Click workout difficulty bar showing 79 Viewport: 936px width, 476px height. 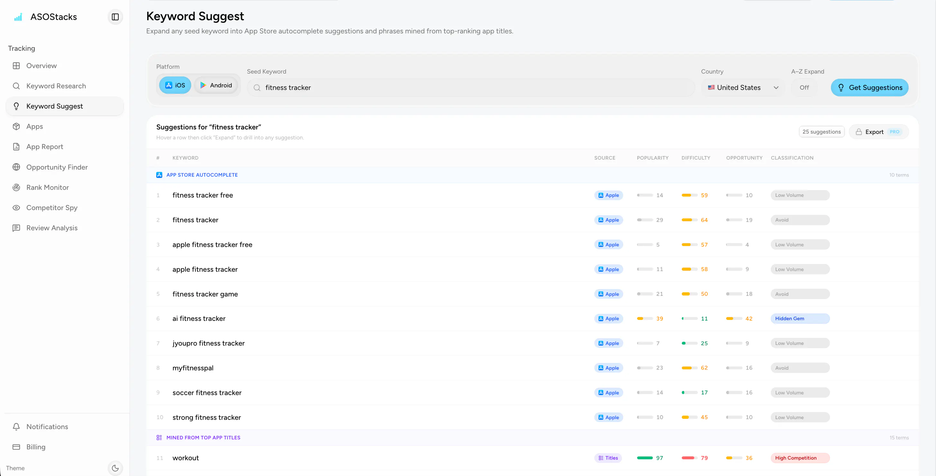pyautogui.click(x=690, y=458)
